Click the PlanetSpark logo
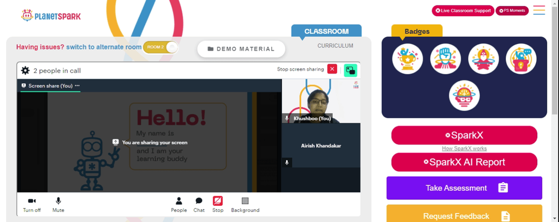559x222 pixels. click(x=51, y=16)
